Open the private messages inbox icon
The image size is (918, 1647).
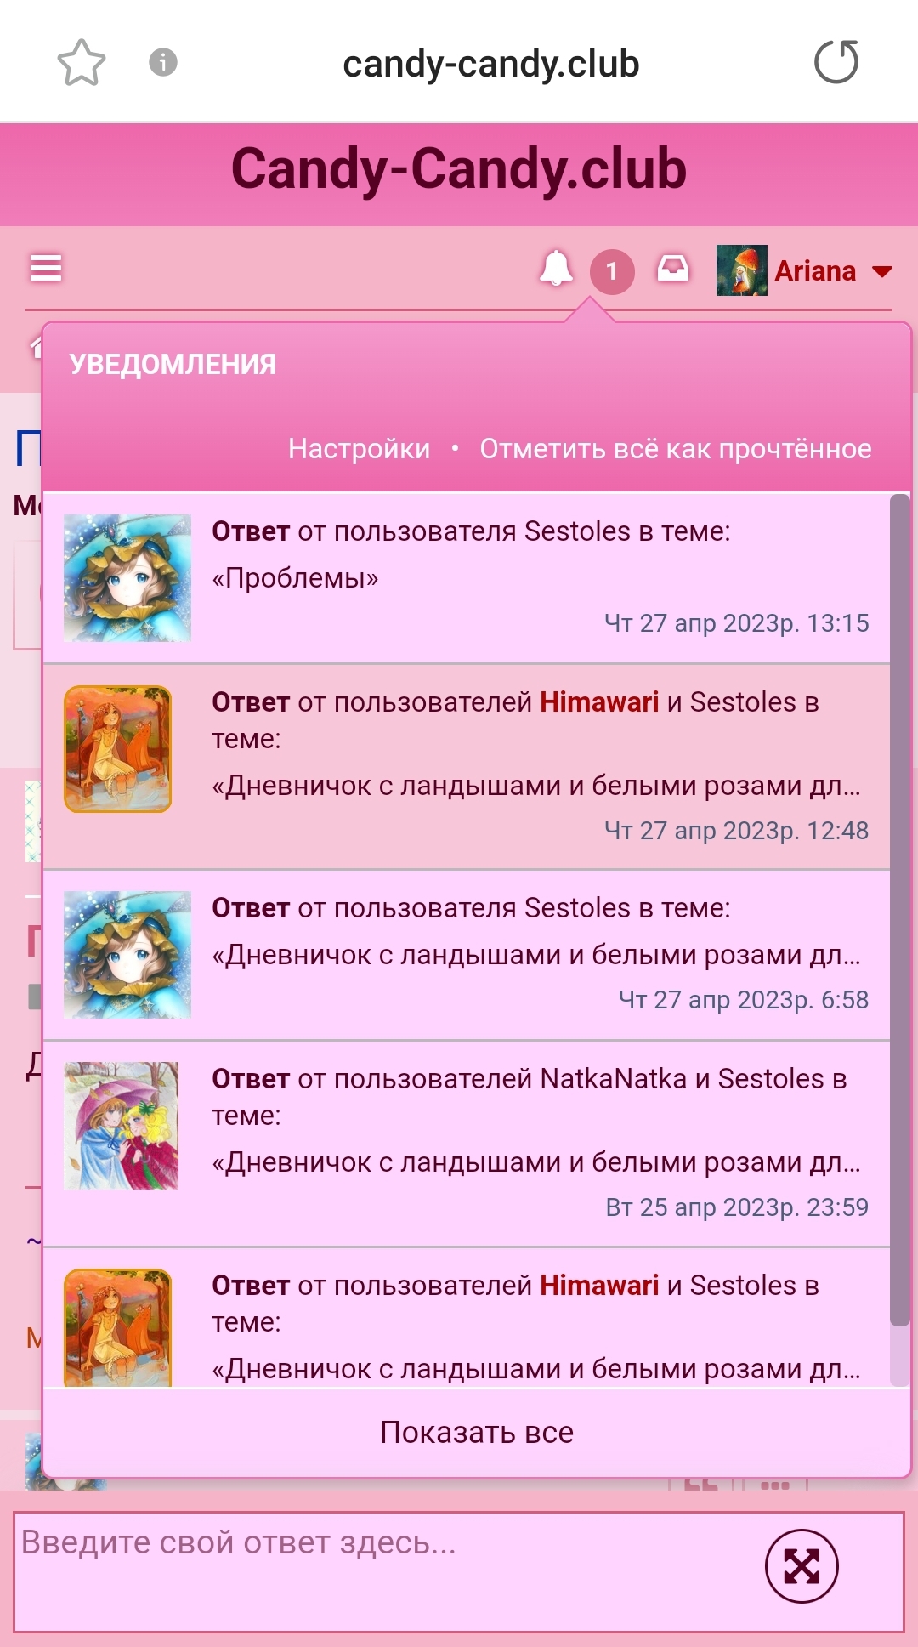click(x=672, y=270)
